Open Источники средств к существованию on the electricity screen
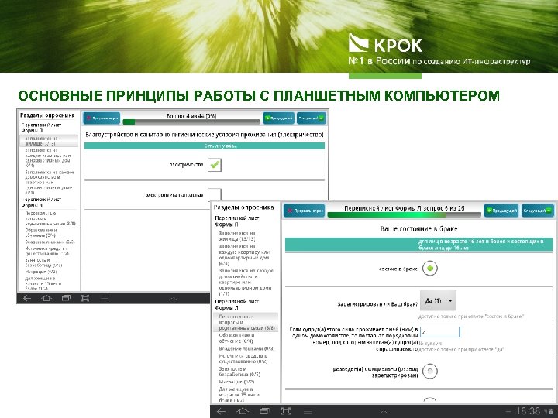Viewport: 558px width, 418px height. tap(46, 251)
